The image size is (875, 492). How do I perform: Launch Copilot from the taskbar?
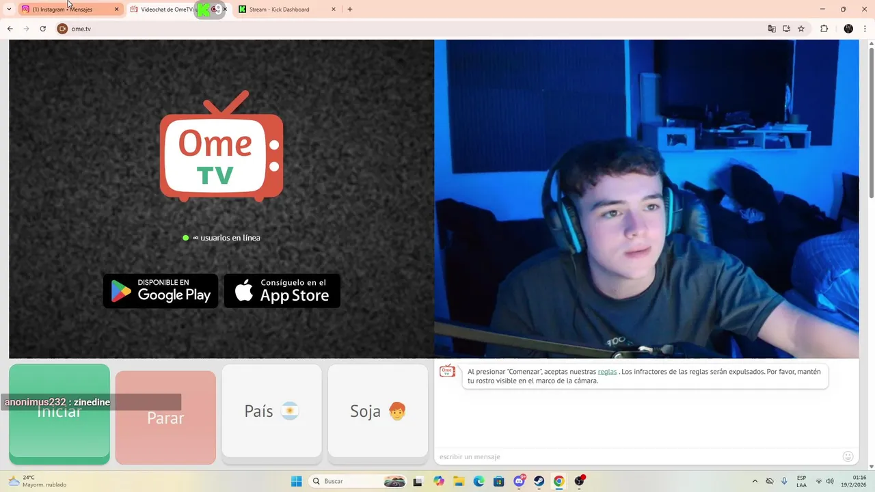pyautogui.click(x=438, y=481)
